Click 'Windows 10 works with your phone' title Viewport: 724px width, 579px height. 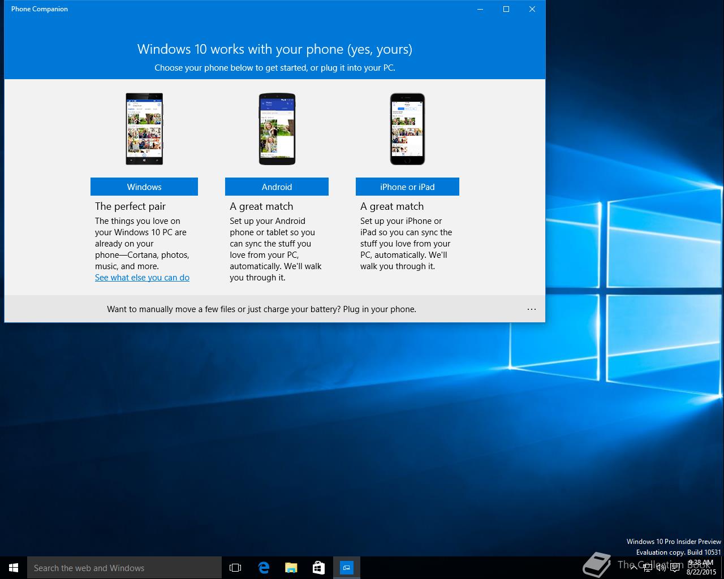point(275,49)
